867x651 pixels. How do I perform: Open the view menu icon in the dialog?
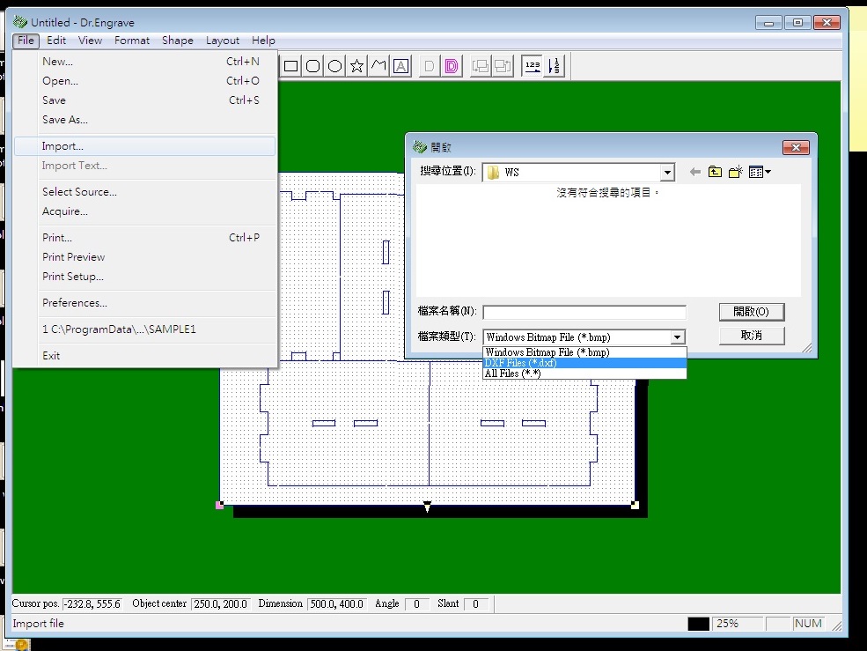click(x=760, y=172)
